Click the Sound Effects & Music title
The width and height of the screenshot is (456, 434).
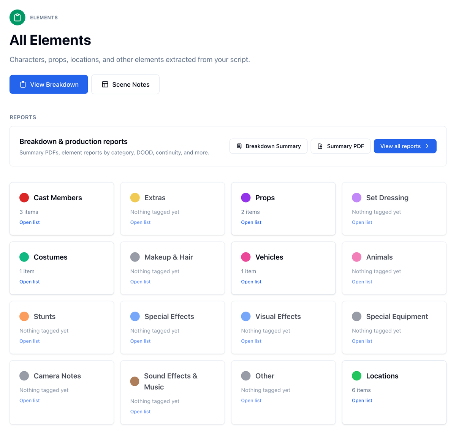point(171,382)
